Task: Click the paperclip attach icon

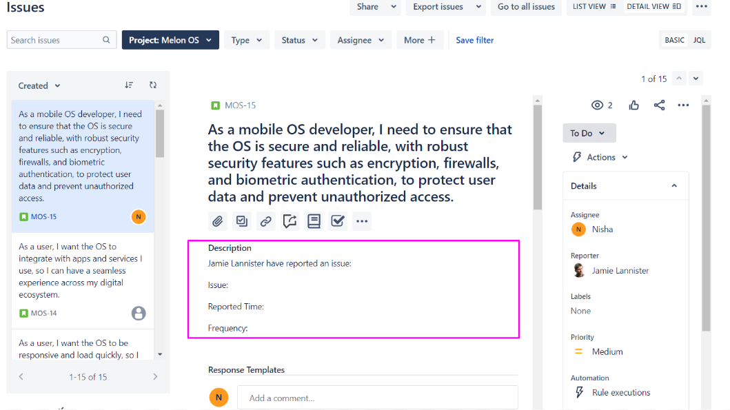Action: click(x=217, y=221)
